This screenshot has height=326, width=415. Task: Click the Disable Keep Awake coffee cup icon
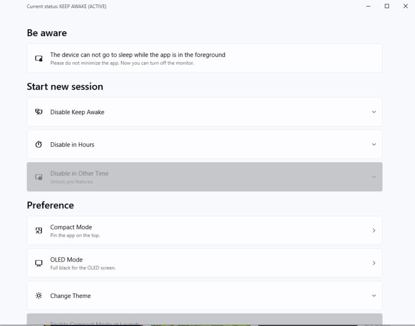[39, 112]
